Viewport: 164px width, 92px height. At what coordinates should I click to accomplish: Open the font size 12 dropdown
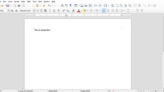[41, 11]
